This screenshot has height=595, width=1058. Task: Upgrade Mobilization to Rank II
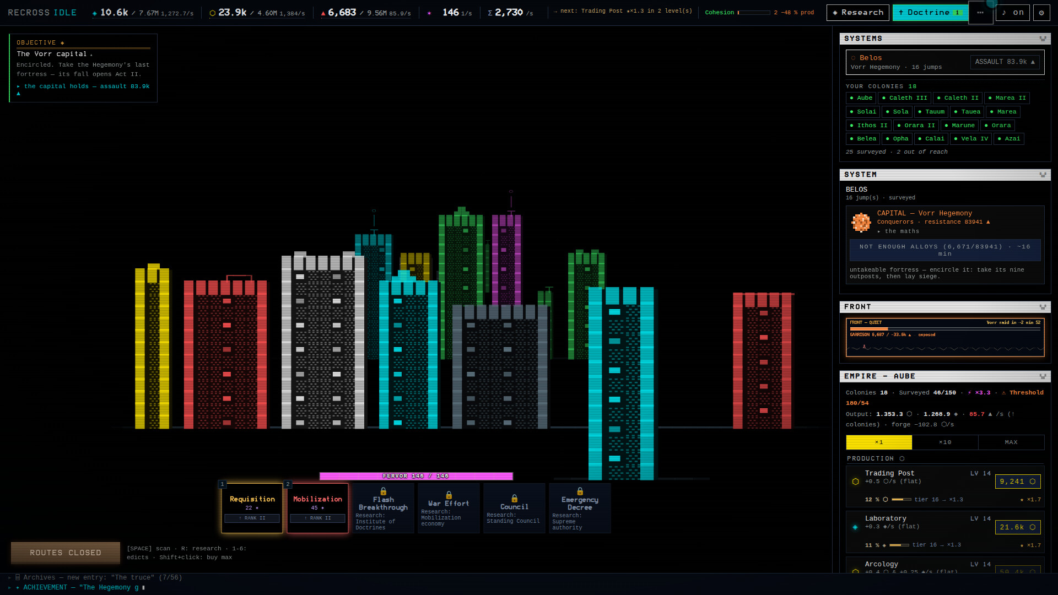coord(317,518)
